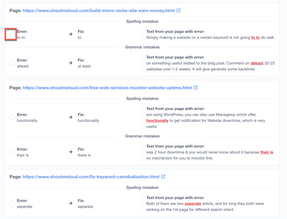Click the arrow next to 'seperate' error
The image size is (287, 219).
coord(71,203)
